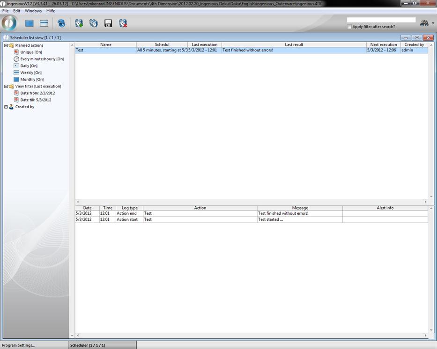This screenshot has width=437, height=349.
Task: Click the ingenious round logo button
Action: point(9,23)
